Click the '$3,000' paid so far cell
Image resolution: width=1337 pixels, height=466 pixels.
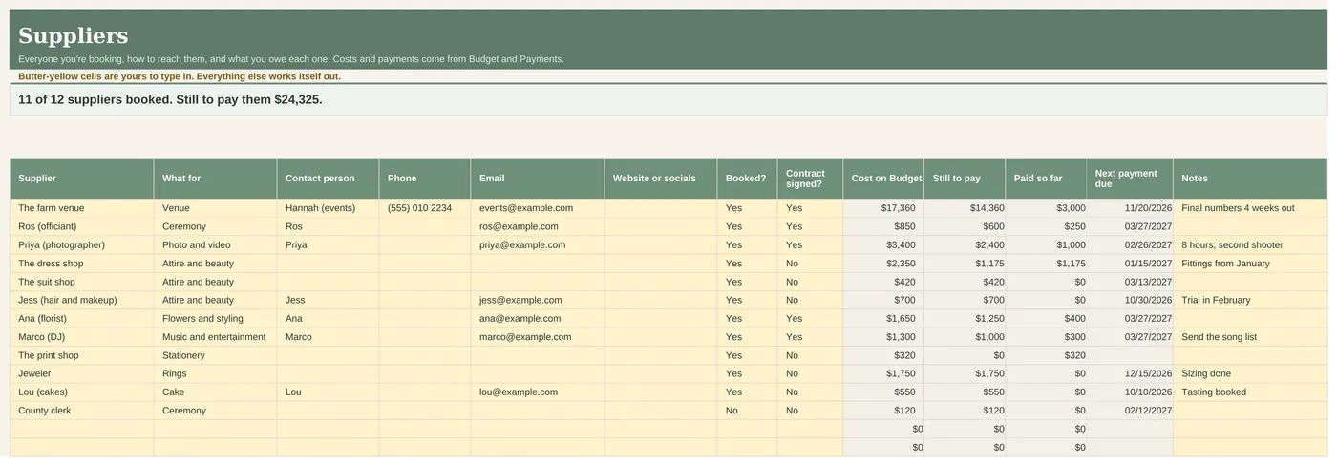(1047, 208)
